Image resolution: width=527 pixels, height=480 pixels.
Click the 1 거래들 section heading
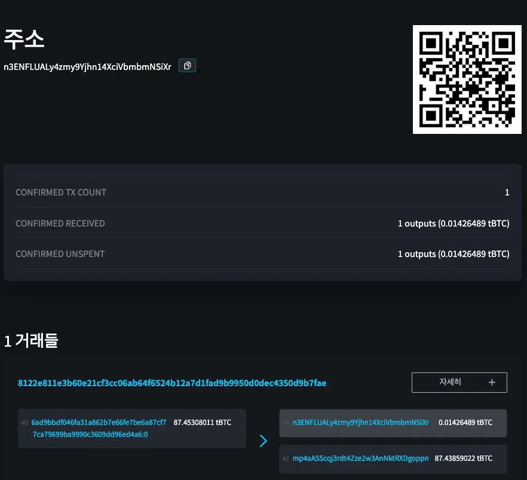31,341
